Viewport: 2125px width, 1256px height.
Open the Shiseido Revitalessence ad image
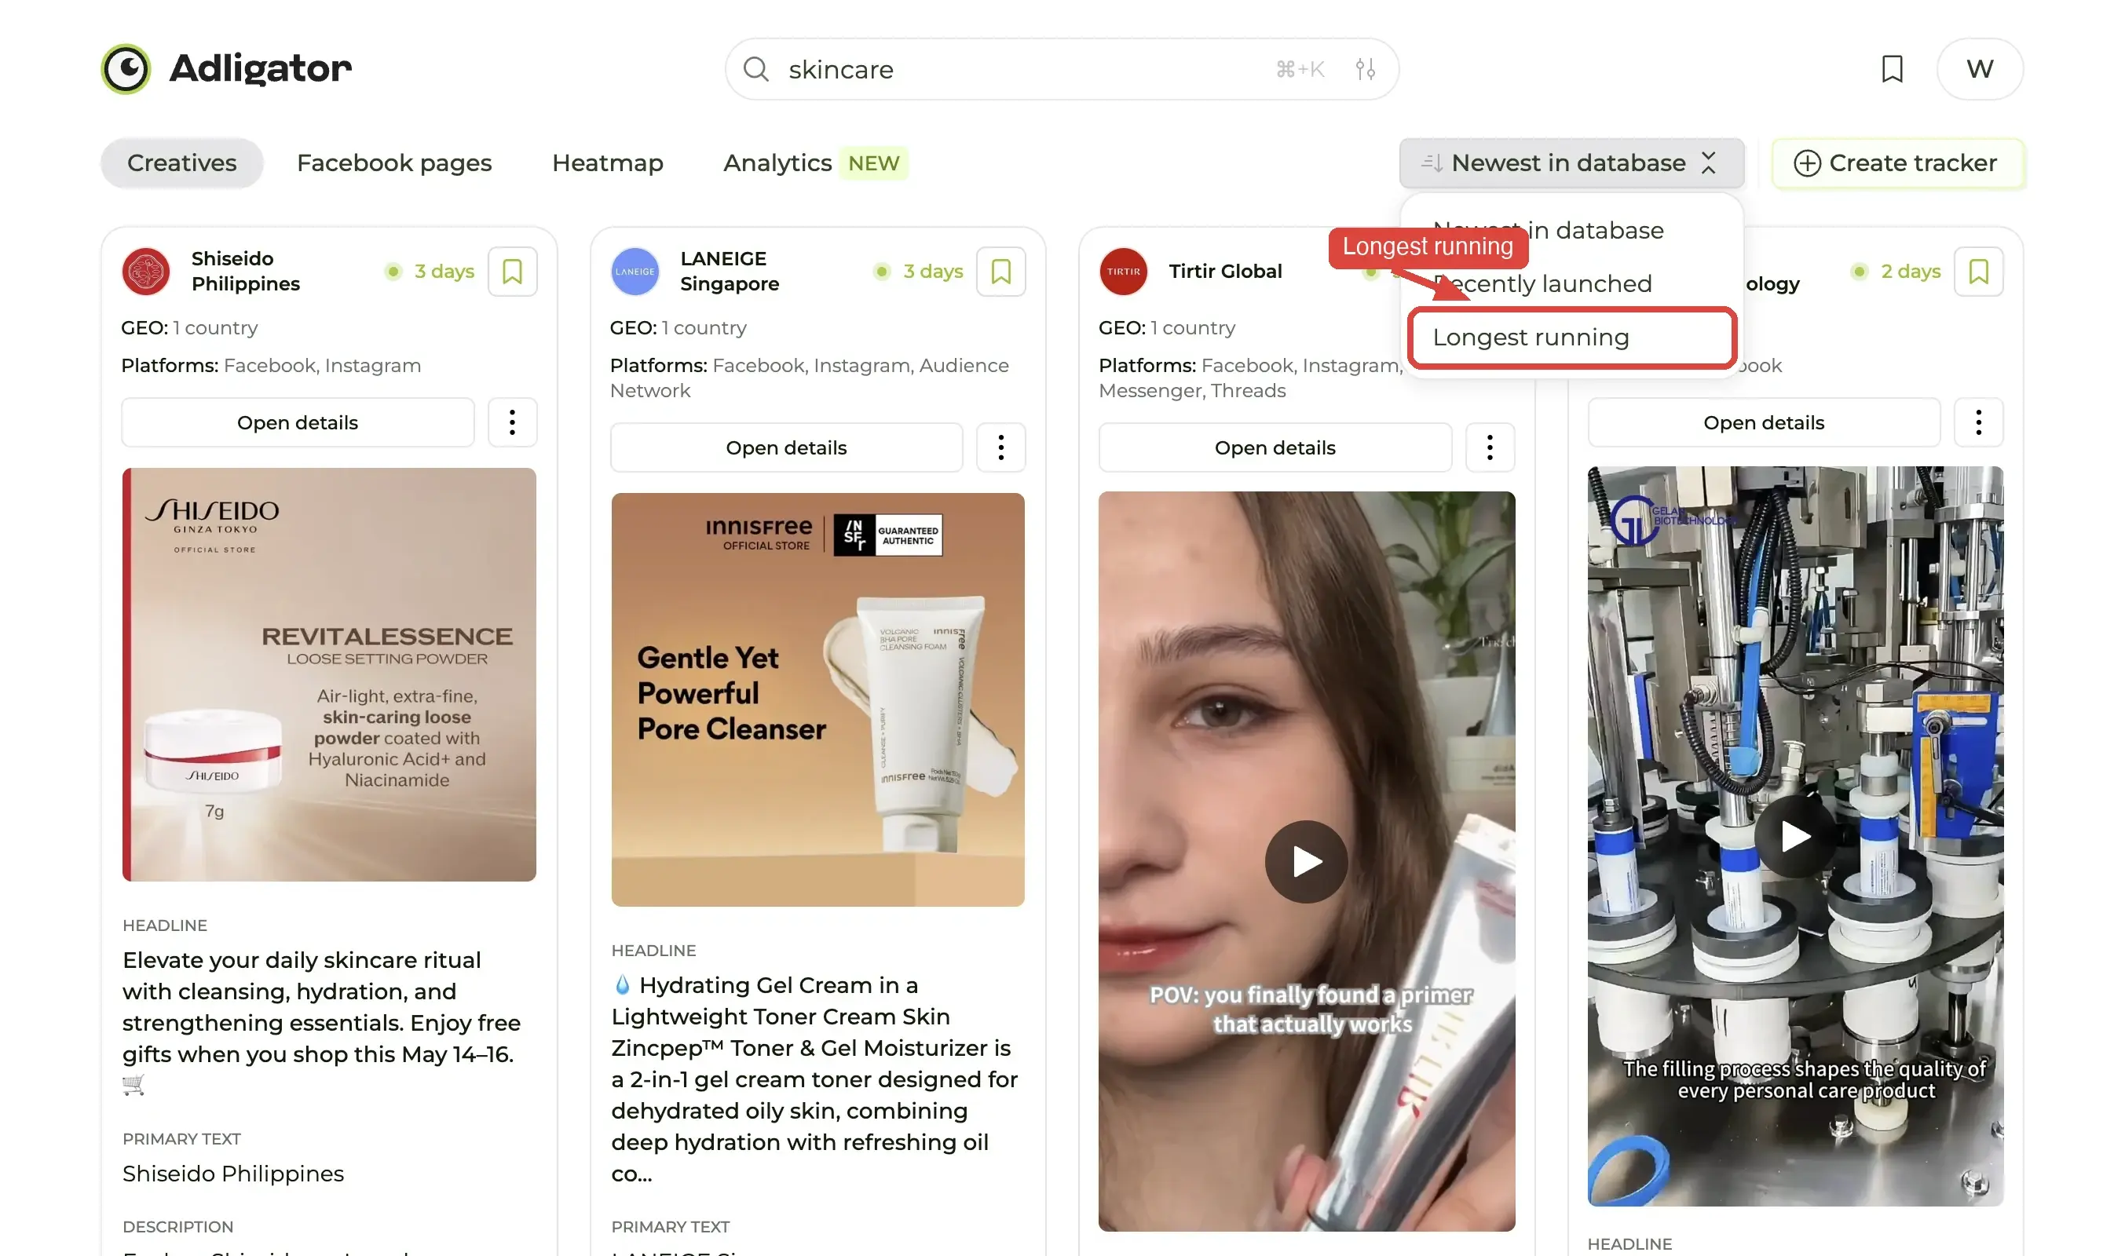[328, 674]
